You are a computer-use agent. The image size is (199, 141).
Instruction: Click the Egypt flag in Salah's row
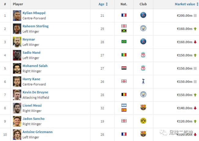pyautogui.click(x=124, y=68)
